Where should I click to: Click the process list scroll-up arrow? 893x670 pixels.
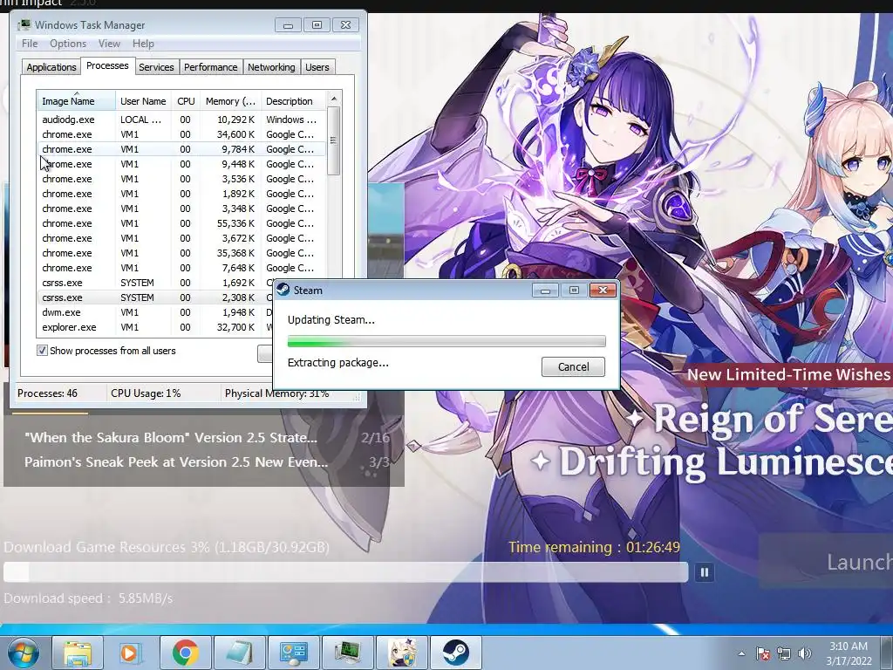[334, 99]
